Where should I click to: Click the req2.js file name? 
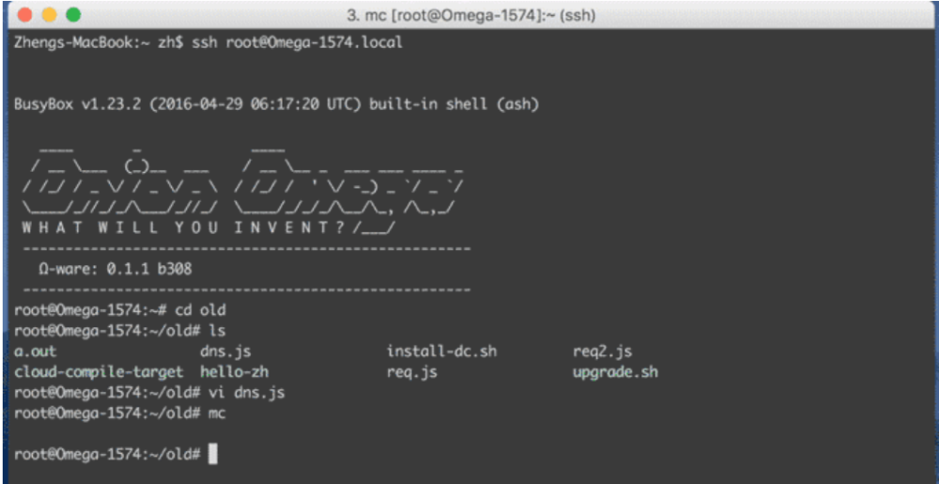603,351
